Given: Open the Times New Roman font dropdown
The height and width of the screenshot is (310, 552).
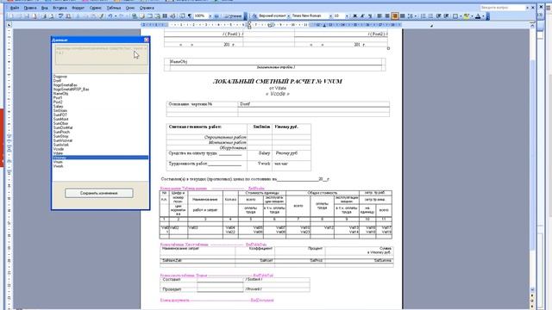Looking at the screenshot, I should coord(330,16).
